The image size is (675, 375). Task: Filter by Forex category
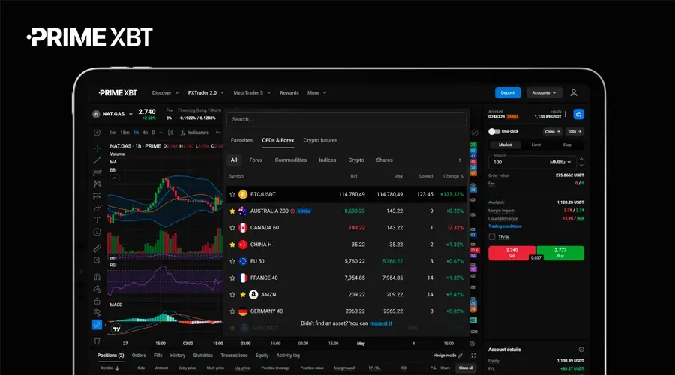tap(256, 160)
